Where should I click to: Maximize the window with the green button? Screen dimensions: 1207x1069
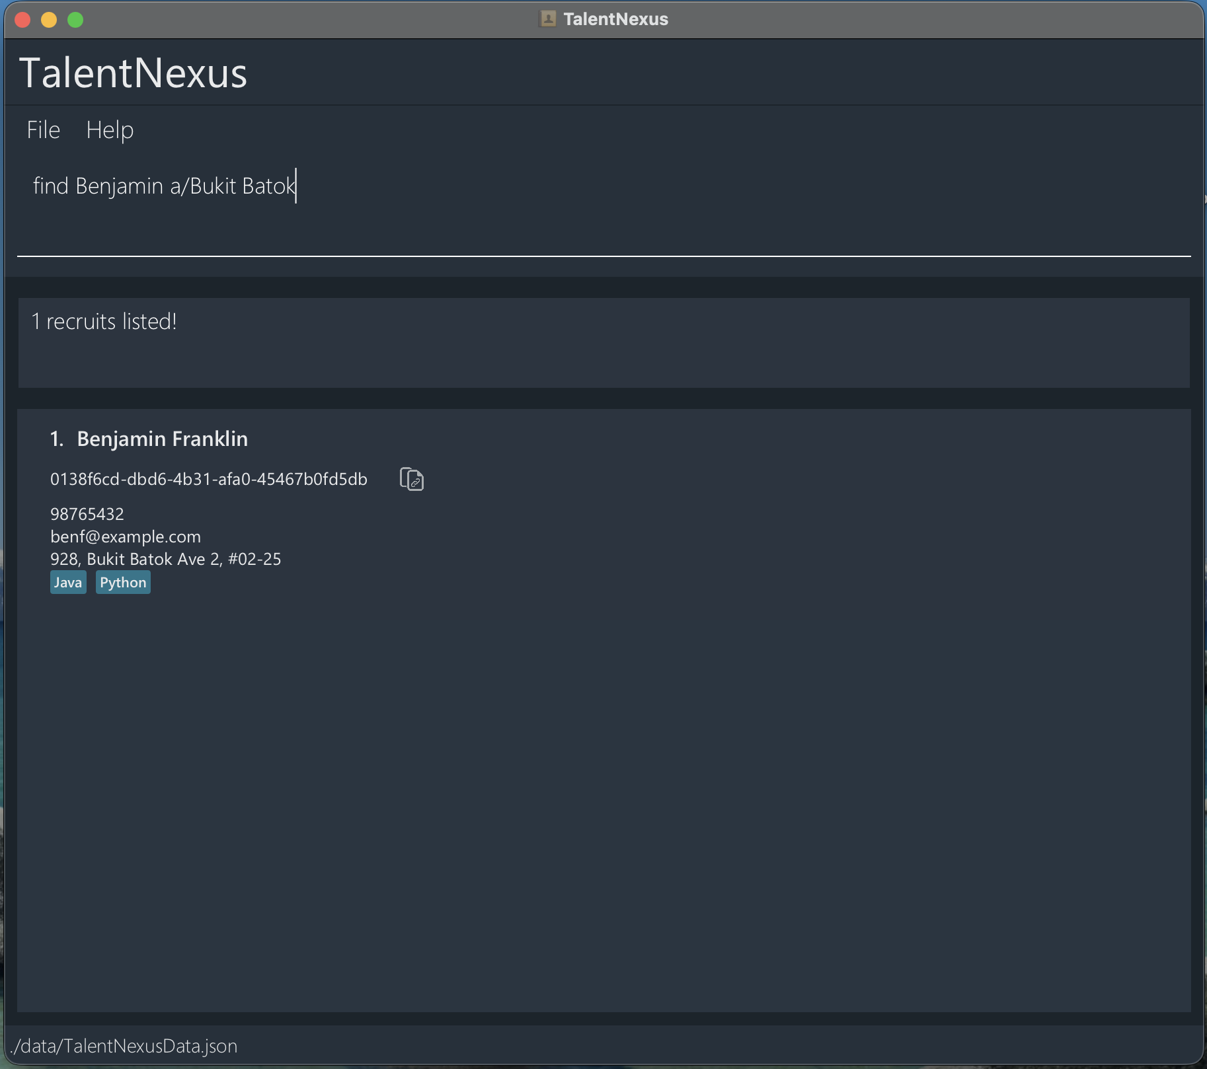click(x=75, y=20)
